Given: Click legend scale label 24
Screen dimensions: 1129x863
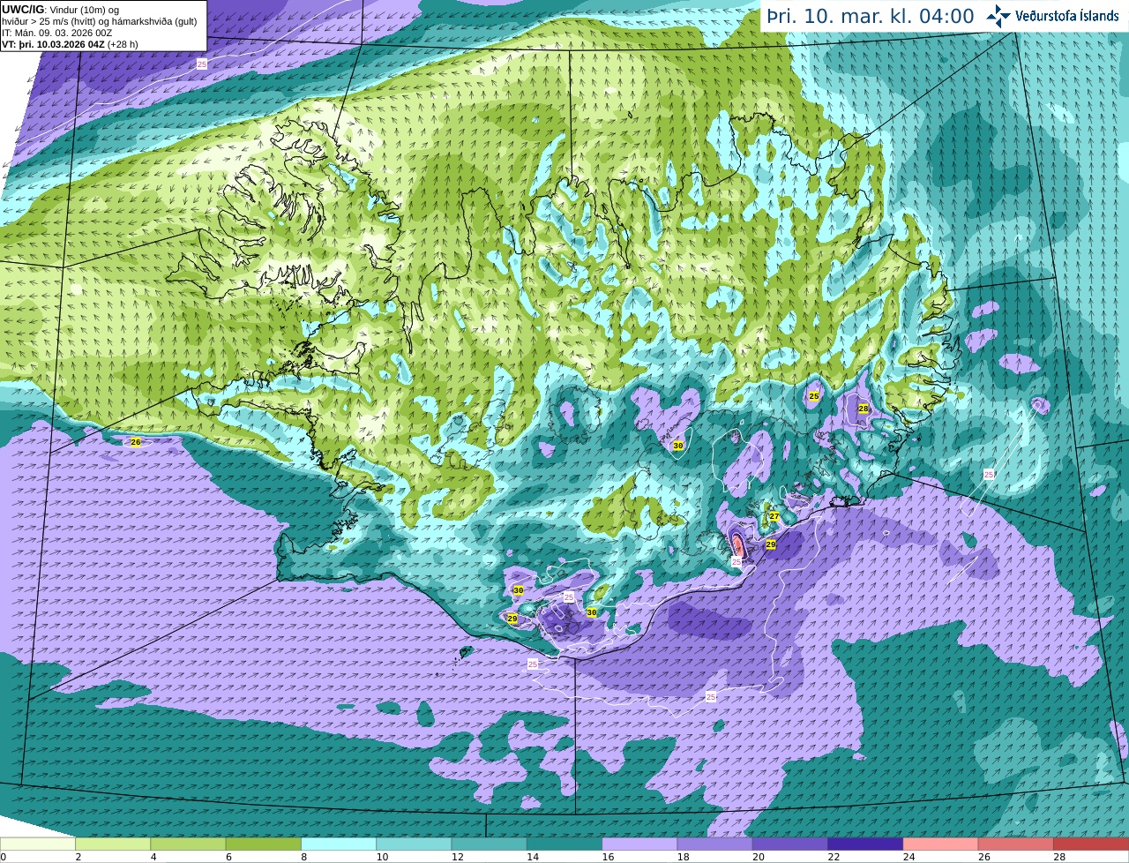Looking at the screenshot, I should 908,857.
